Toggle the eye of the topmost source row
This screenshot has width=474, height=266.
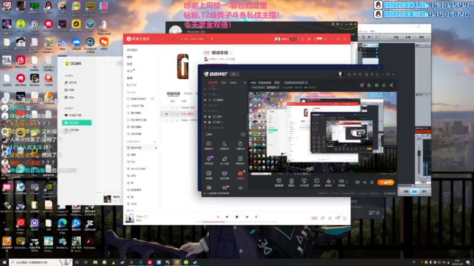pos(205,89)
